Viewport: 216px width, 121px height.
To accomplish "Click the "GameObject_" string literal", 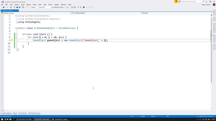I will pyautogui.click(x=92, y=40).
